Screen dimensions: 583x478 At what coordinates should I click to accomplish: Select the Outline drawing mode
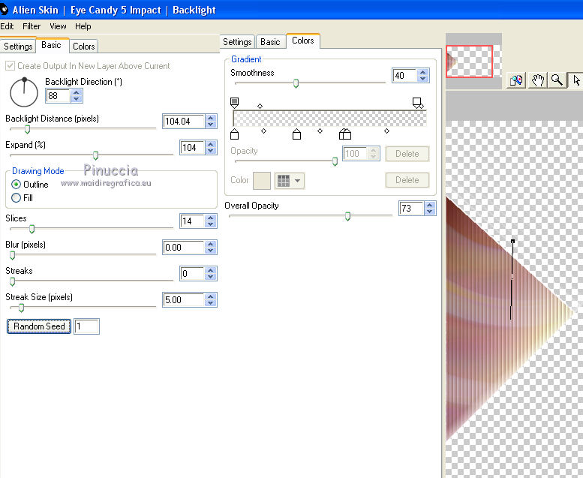[16, 184]
